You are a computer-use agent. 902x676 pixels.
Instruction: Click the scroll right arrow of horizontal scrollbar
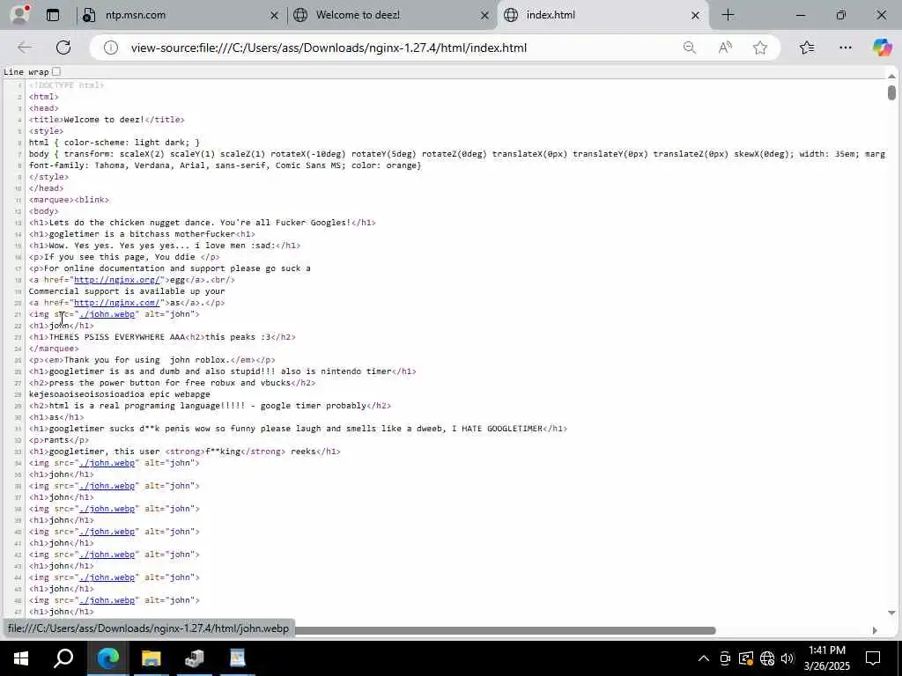(x=875, y=630)
